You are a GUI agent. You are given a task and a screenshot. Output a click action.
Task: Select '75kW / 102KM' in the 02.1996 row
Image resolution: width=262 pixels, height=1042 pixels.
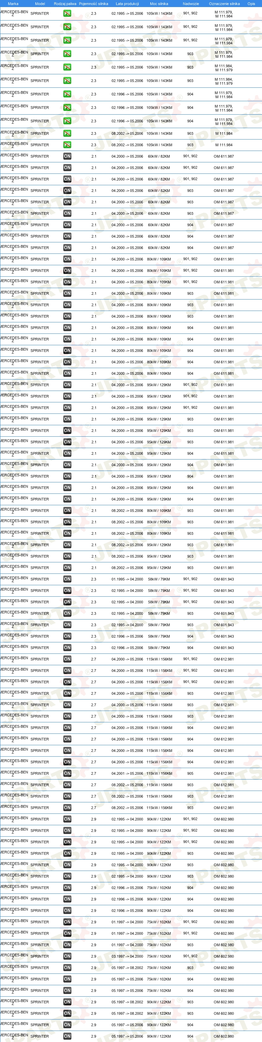(159, 887)
